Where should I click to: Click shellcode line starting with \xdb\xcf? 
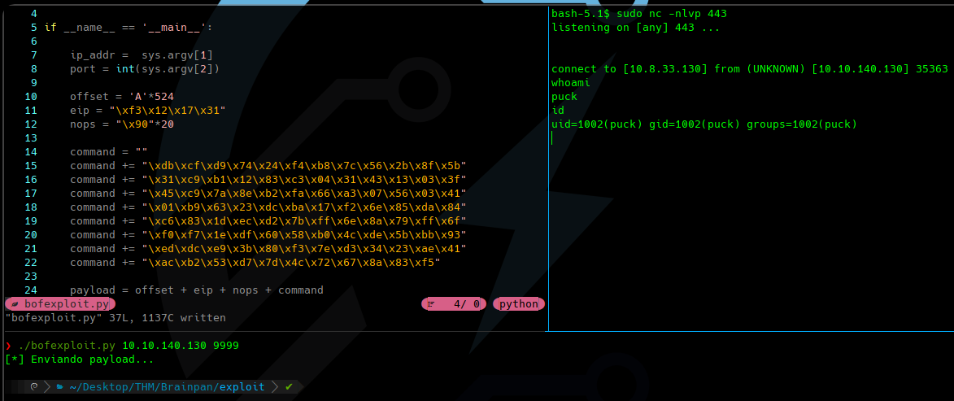(268, 165)
